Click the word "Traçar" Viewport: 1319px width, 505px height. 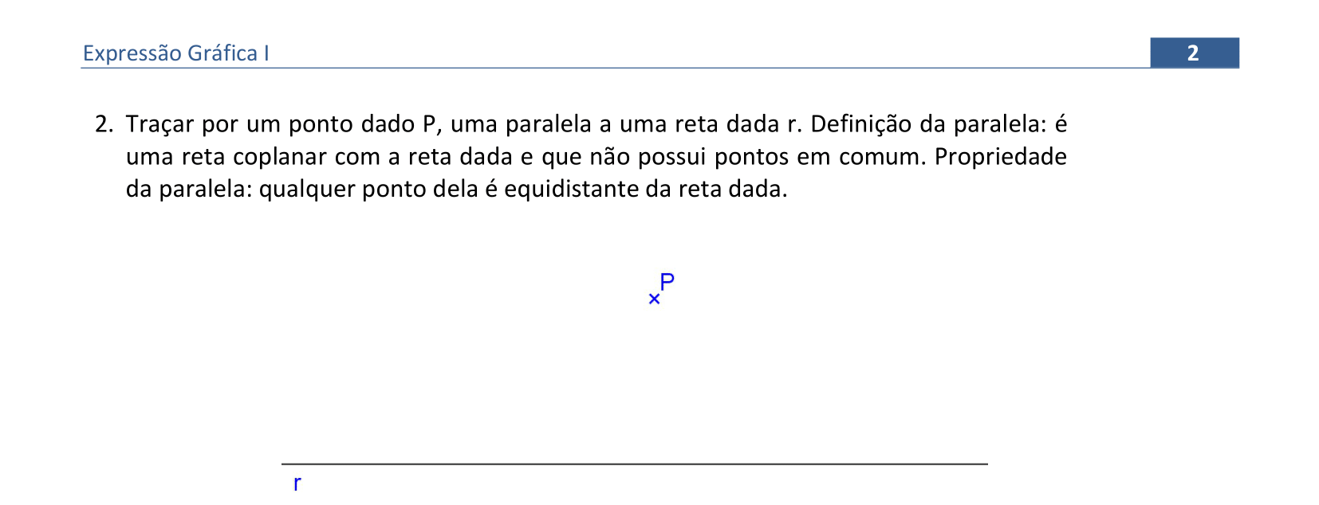[x=159, y=124]
